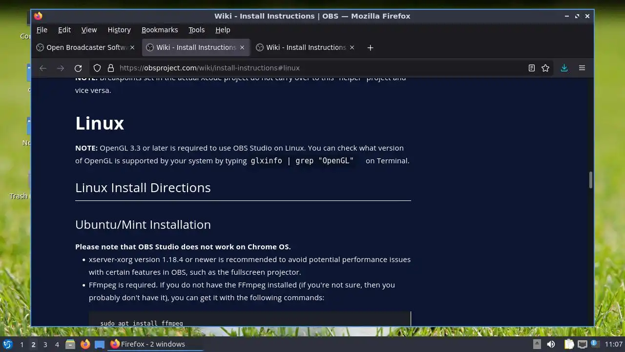The height and width of the screenshot is (352, 625).
Task: Open the Tools menu
Action: tap(197, 30)
